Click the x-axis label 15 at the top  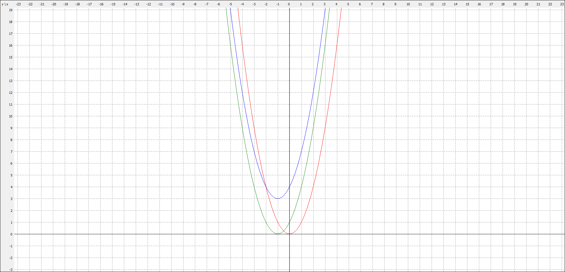coord(467,4)
